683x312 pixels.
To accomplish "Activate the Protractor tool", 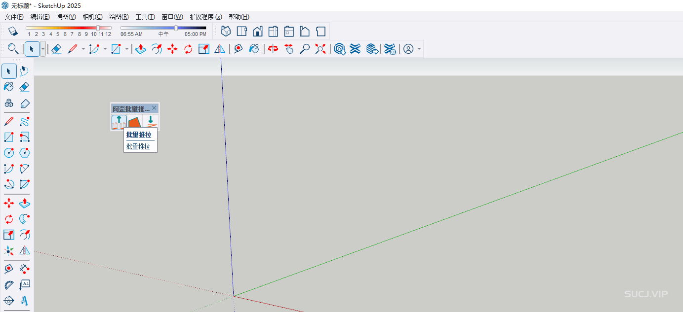I will pos(9,284).
